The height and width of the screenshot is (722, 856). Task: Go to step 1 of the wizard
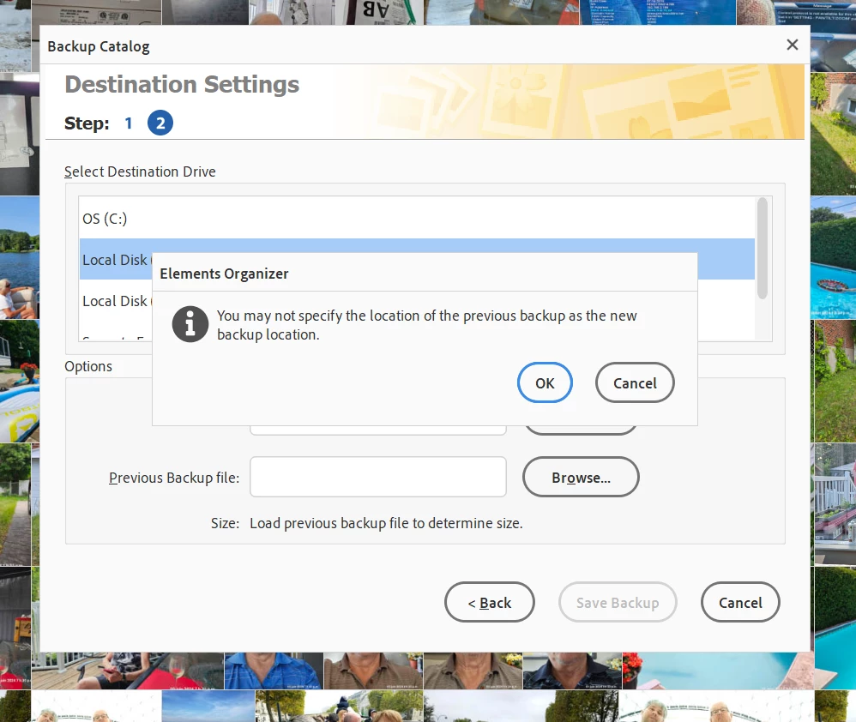pos(129,123)
